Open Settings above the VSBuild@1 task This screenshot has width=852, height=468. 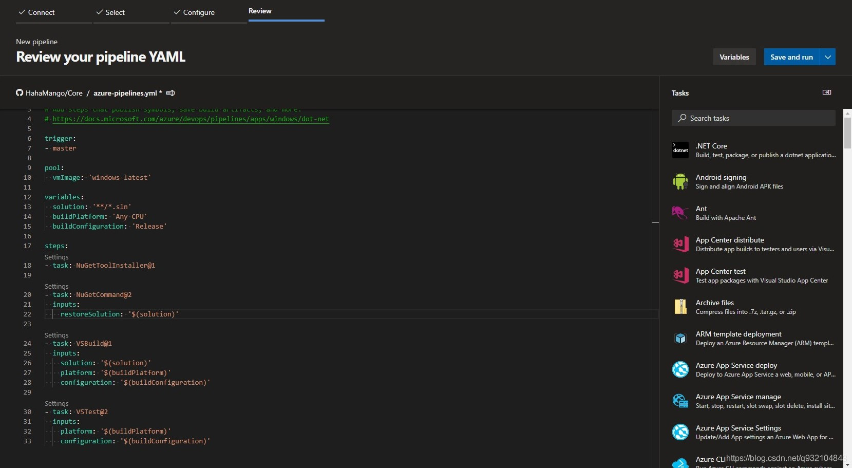56,335
